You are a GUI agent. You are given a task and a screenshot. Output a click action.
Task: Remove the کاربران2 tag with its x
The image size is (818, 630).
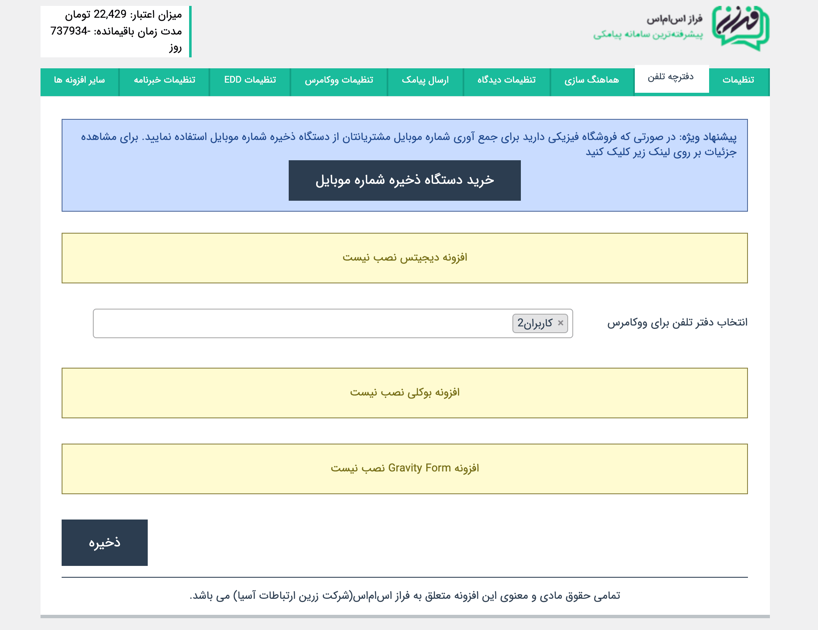(561, 323)
